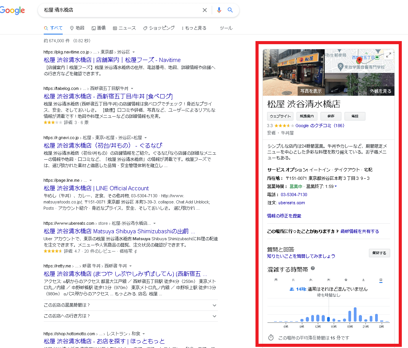408x348 pixels.
Task: Open the もっと見る menu
Action: click(x=194, y=28)
